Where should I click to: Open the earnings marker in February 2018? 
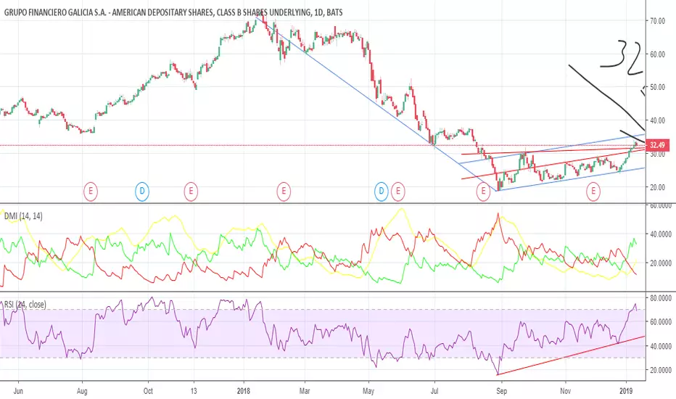click(x=284, y=191)
